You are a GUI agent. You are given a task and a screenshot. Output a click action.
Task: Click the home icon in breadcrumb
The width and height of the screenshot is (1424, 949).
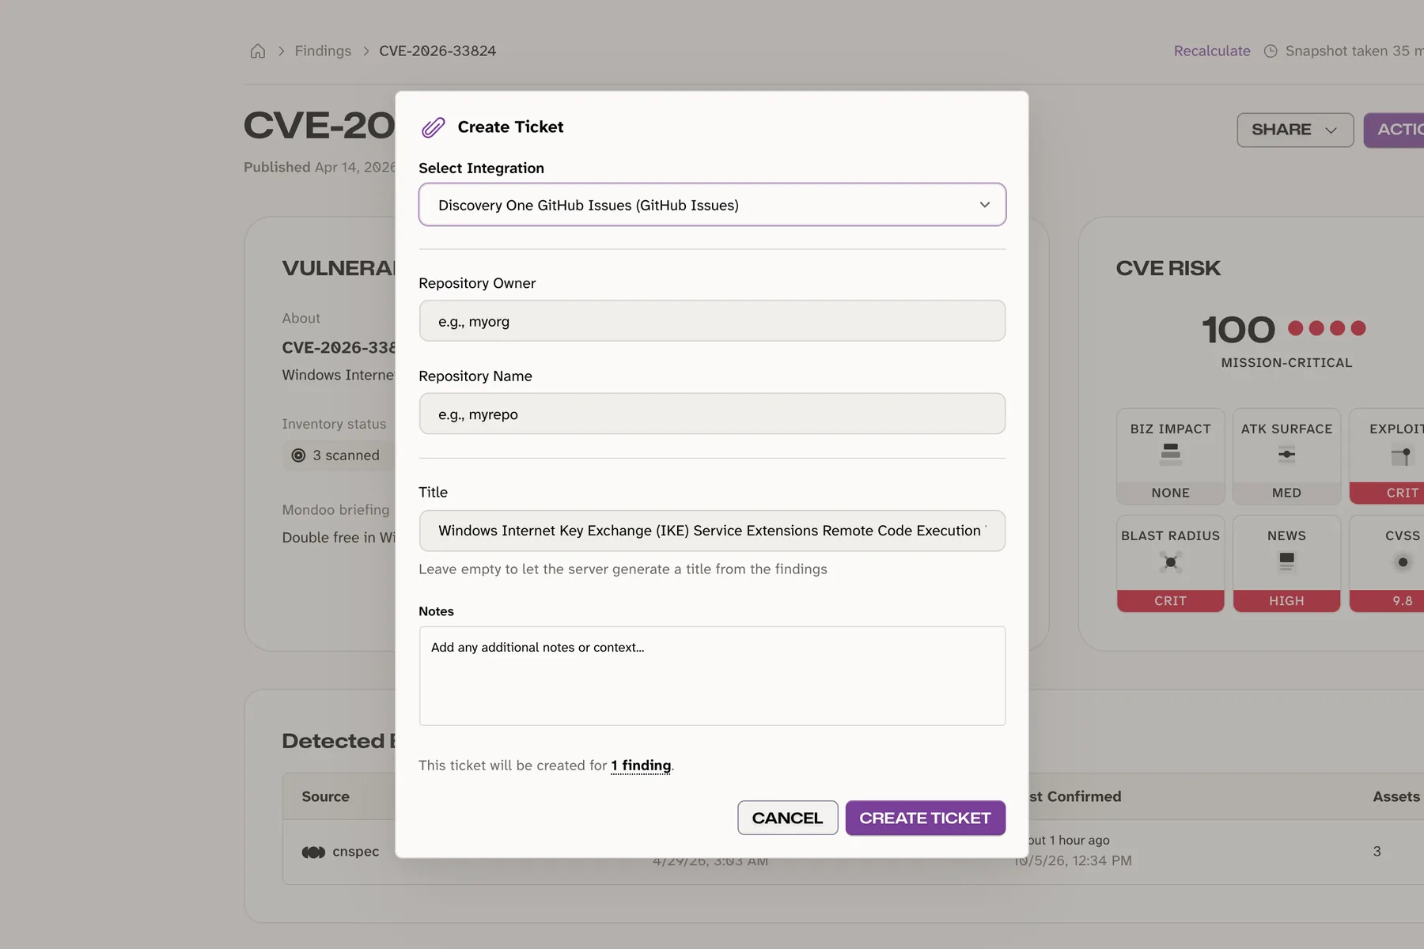pos(258,51)
